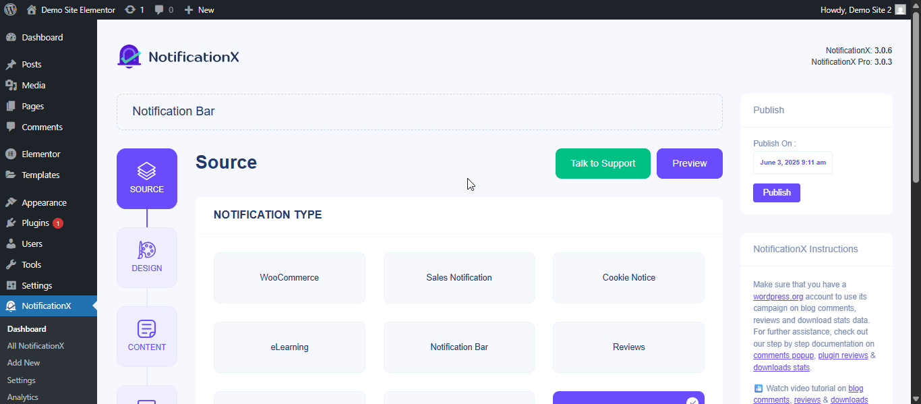
Task: Click the Templates folder icon
Action: point(11,175)
